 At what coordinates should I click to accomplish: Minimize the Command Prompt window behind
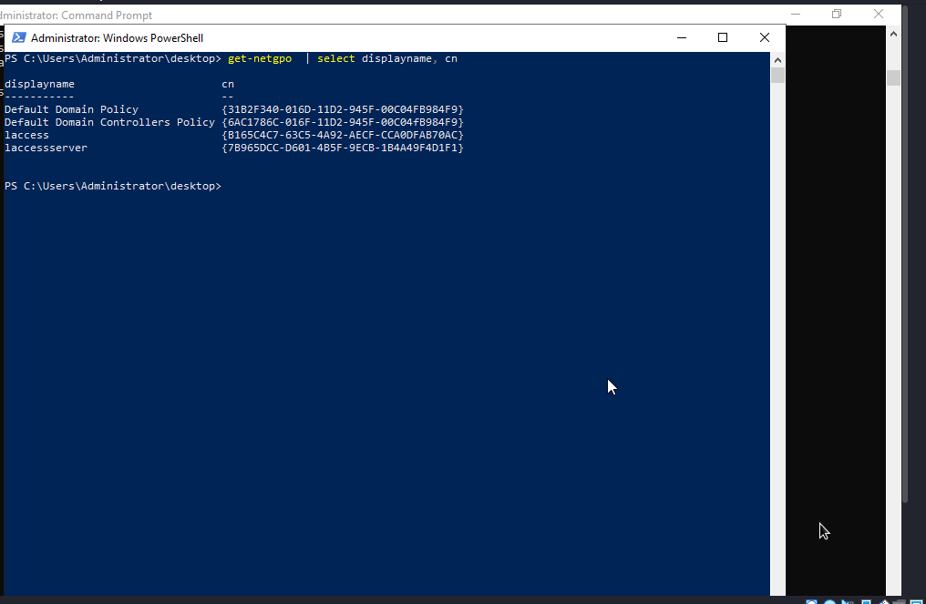click(796, 15)
